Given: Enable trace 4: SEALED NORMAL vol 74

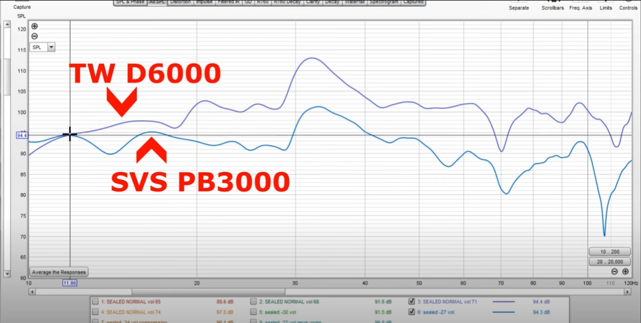Looking at the screenshot, I should pos(95,313).
